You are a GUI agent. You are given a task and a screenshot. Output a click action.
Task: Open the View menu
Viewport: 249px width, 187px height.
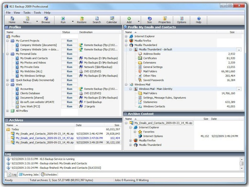pos(17,12)
